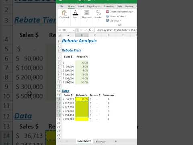Image resolution: width=193 pixels, height=145 pixels.
Task: Click the $ 200,000 tier cell
Action: point(68,75)
